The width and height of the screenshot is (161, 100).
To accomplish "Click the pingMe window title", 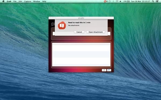I will [81, 18].
